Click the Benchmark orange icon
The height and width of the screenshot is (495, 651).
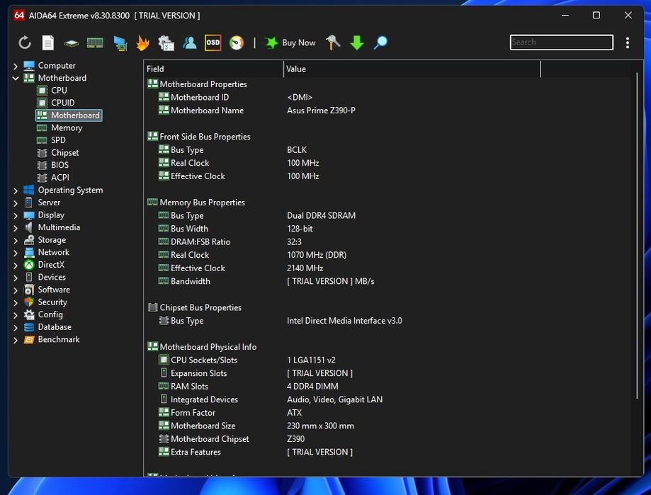pos(29,339)
